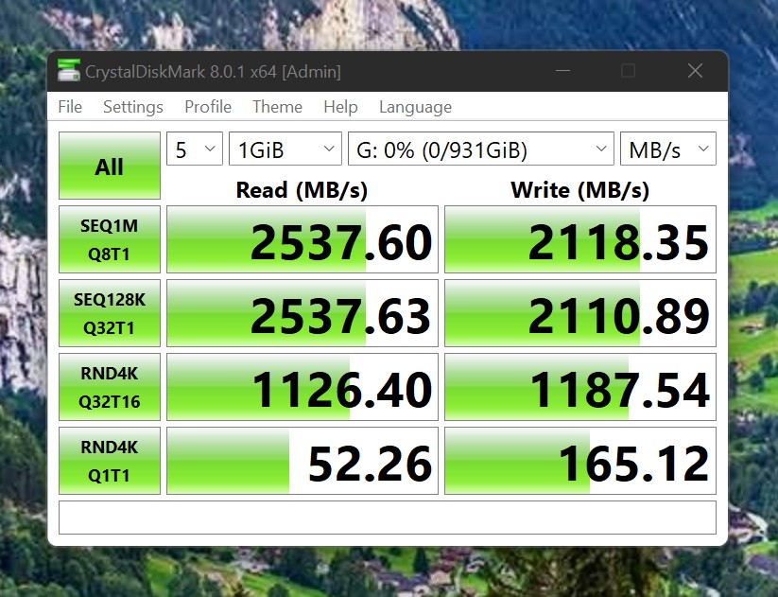Expand the 1GiB test size dropdown
This screenshot has height=597, width=778.
(285, 149)
